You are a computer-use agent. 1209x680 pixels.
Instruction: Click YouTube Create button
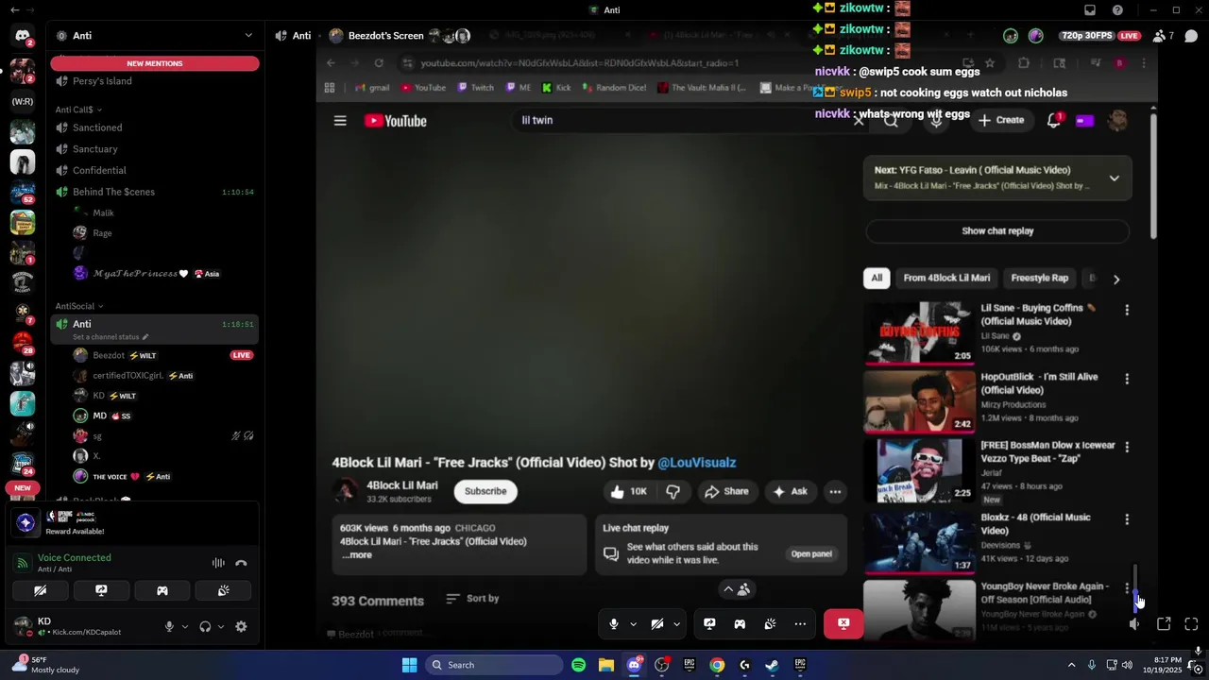(x=1001, y=121)
